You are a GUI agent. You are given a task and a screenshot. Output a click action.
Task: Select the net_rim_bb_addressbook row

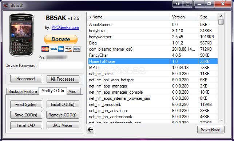point(152,117)
